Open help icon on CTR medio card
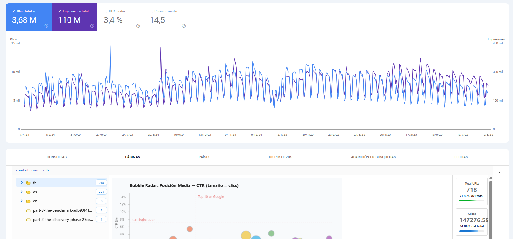513x239 pixels. click(x=138, y=26)
